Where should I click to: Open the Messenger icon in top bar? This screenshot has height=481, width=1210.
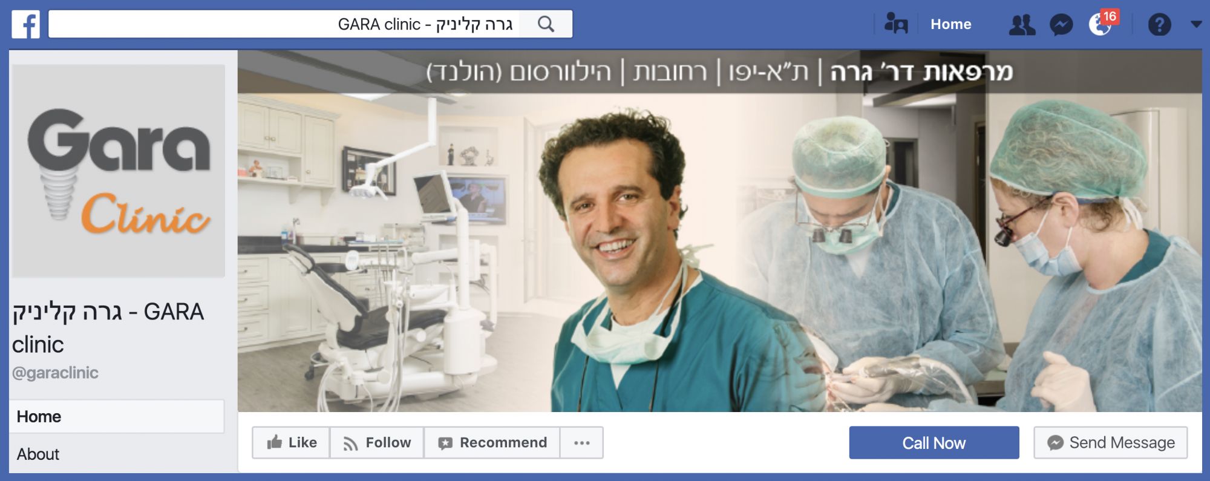coord(1061,25)
